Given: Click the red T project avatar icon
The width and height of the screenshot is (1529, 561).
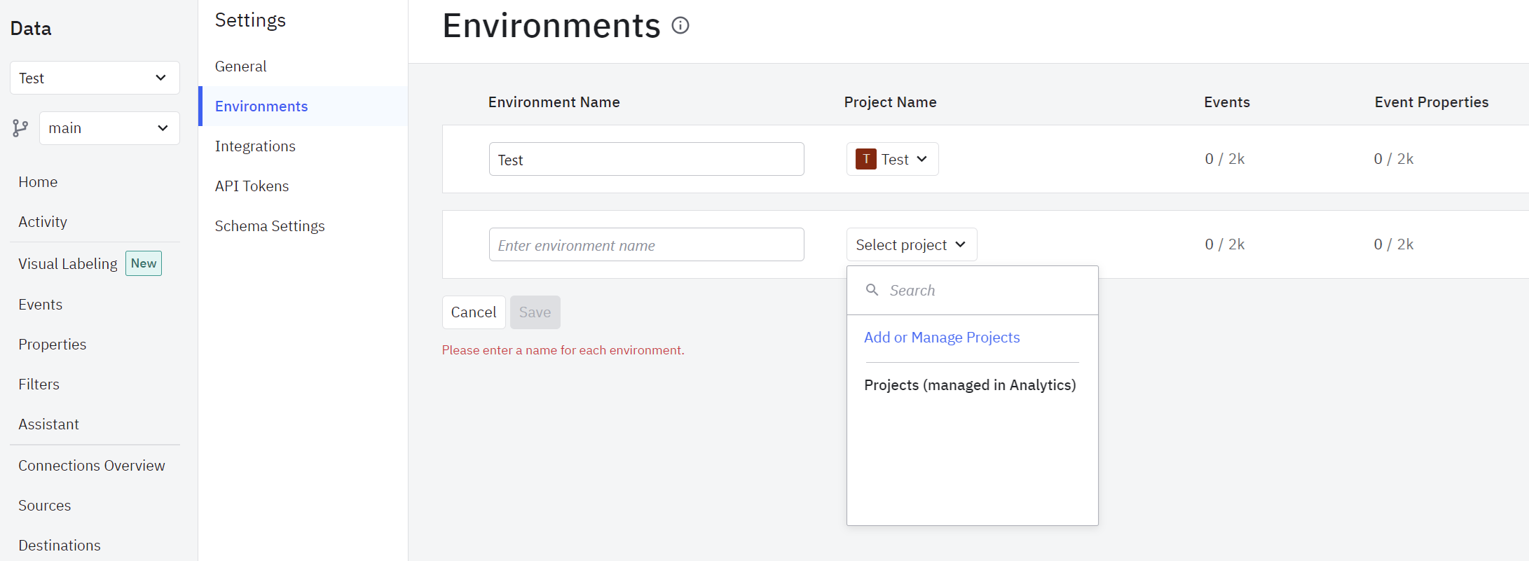Looking at the screenshot, I should pyautogui.click(x=866, y=159).
